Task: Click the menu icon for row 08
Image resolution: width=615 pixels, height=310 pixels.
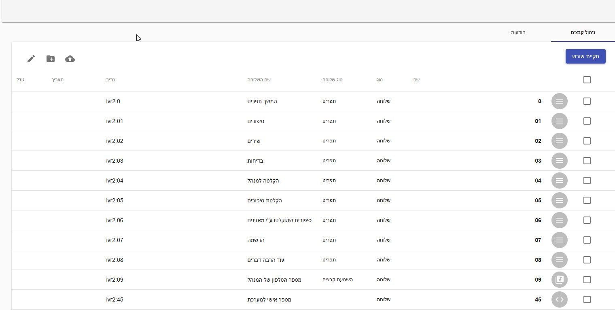Action: (x=560, y=260)
